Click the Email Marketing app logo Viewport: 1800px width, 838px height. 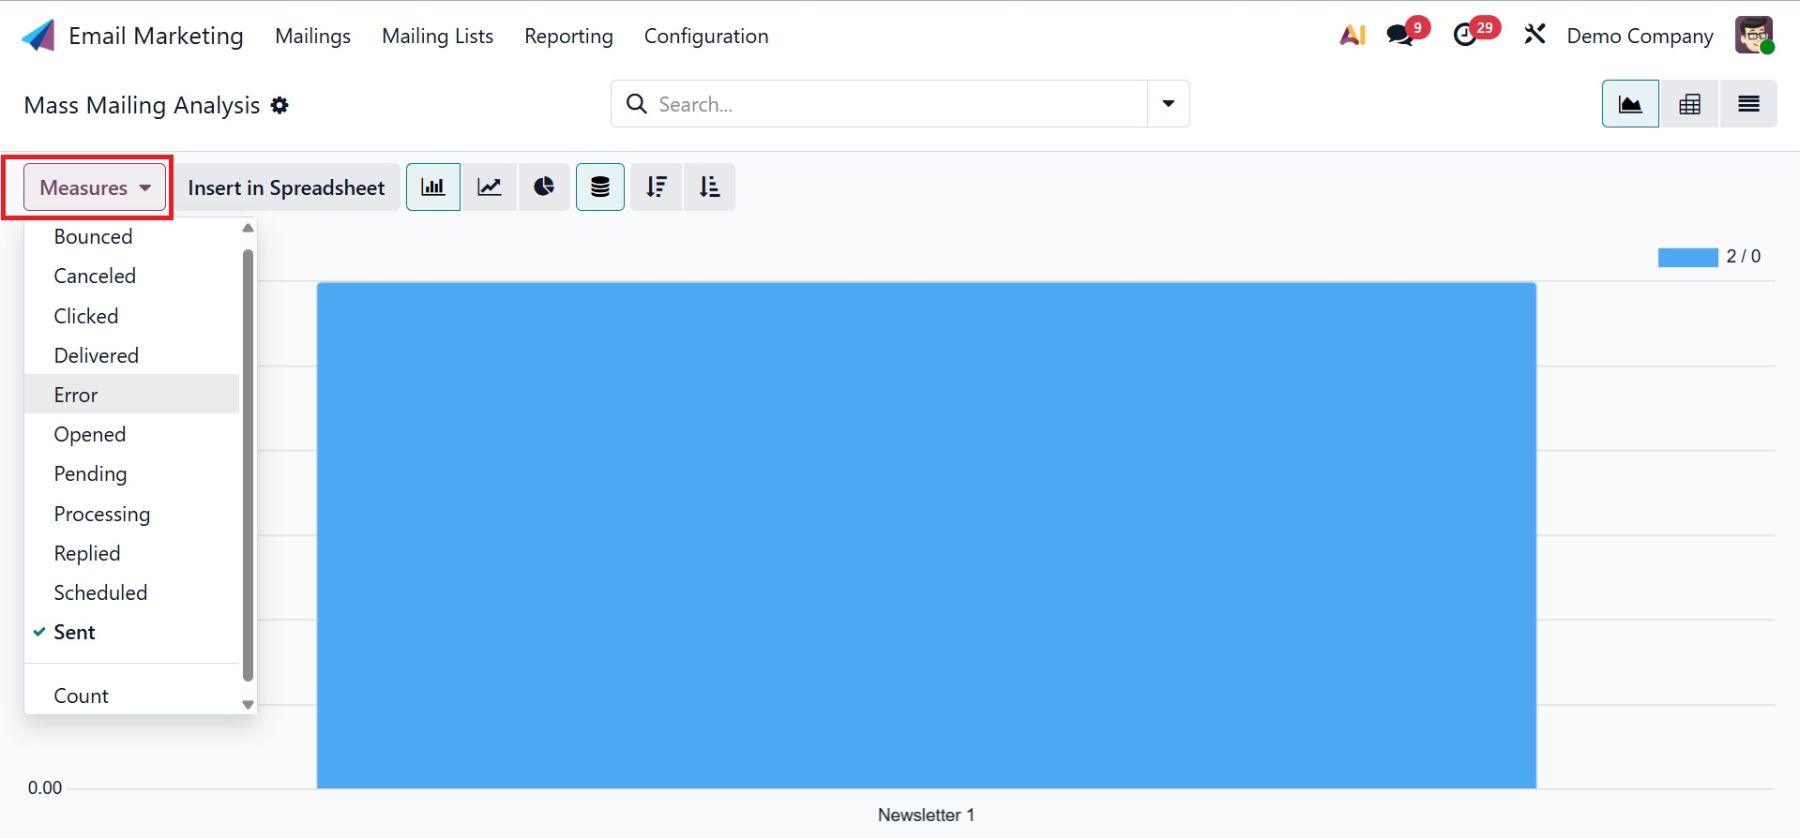click(38, 36)
